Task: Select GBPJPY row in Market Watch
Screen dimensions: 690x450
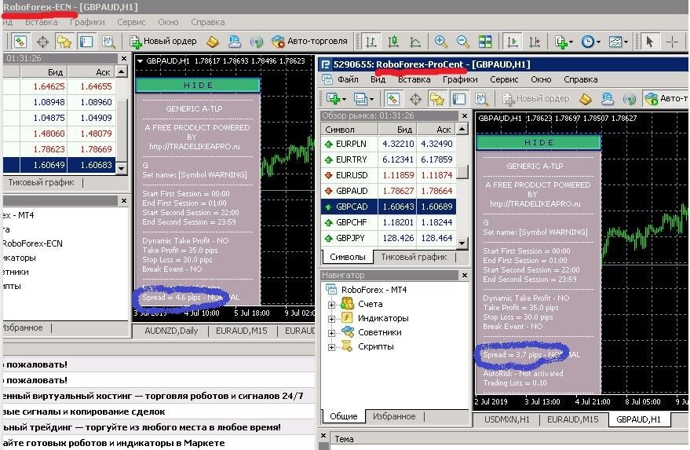Action: click(x=389, y=238)
